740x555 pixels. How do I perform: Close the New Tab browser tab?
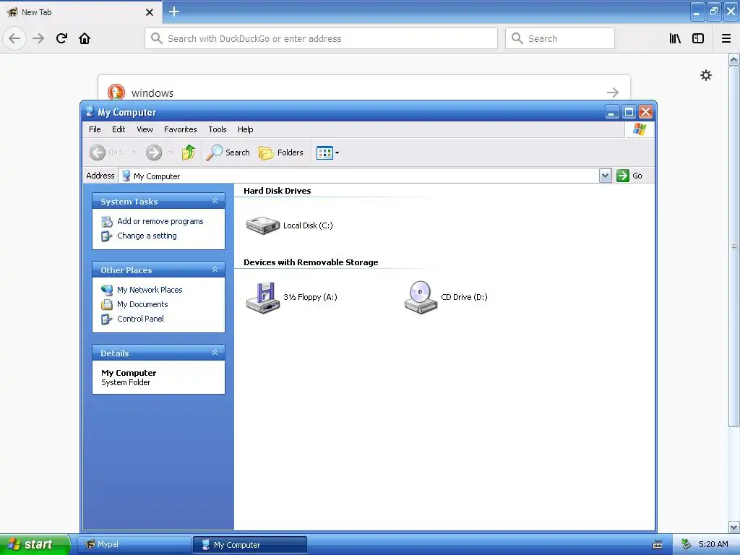(x=149, y=12)
